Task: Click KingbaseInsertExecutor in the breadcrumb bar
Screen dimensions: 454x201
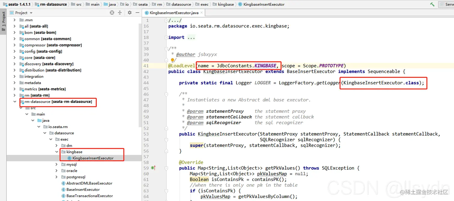Action: pos(261,4)
